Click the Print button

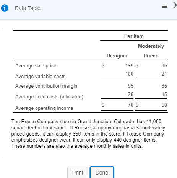78,173
